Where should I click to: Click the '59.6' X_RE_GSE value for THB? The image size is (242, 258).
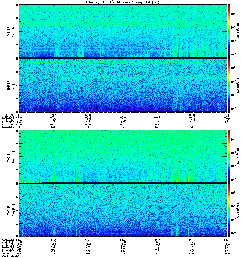coord(19,115)
